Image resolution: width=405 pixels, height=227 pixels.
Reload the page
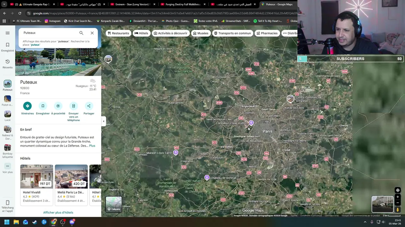[20, 13]
